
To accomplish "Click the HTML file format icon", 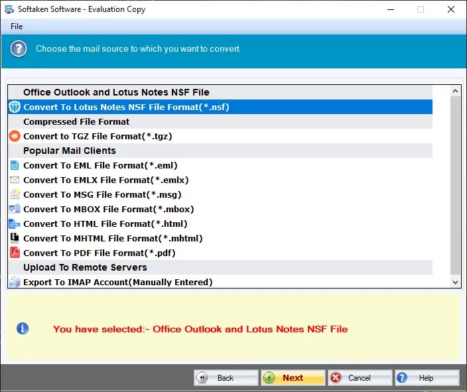I will pyautogui.click(x=15, y=224).
